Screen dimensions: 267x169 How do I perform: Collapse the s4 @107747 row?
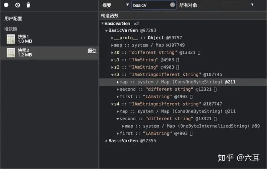[x=112, y=104]
